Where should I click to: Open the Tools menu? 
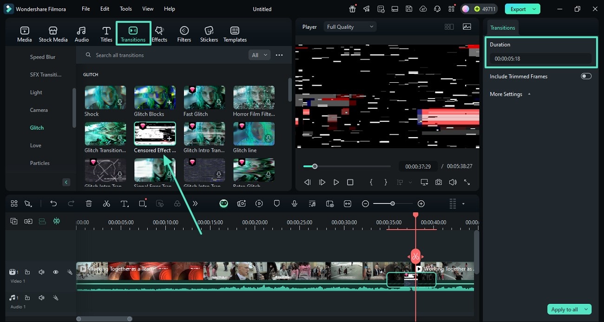(x=126, y=9)
